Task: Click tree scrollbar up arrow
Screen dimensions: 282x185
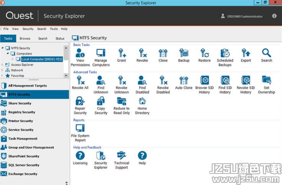Action: point(66,48)
